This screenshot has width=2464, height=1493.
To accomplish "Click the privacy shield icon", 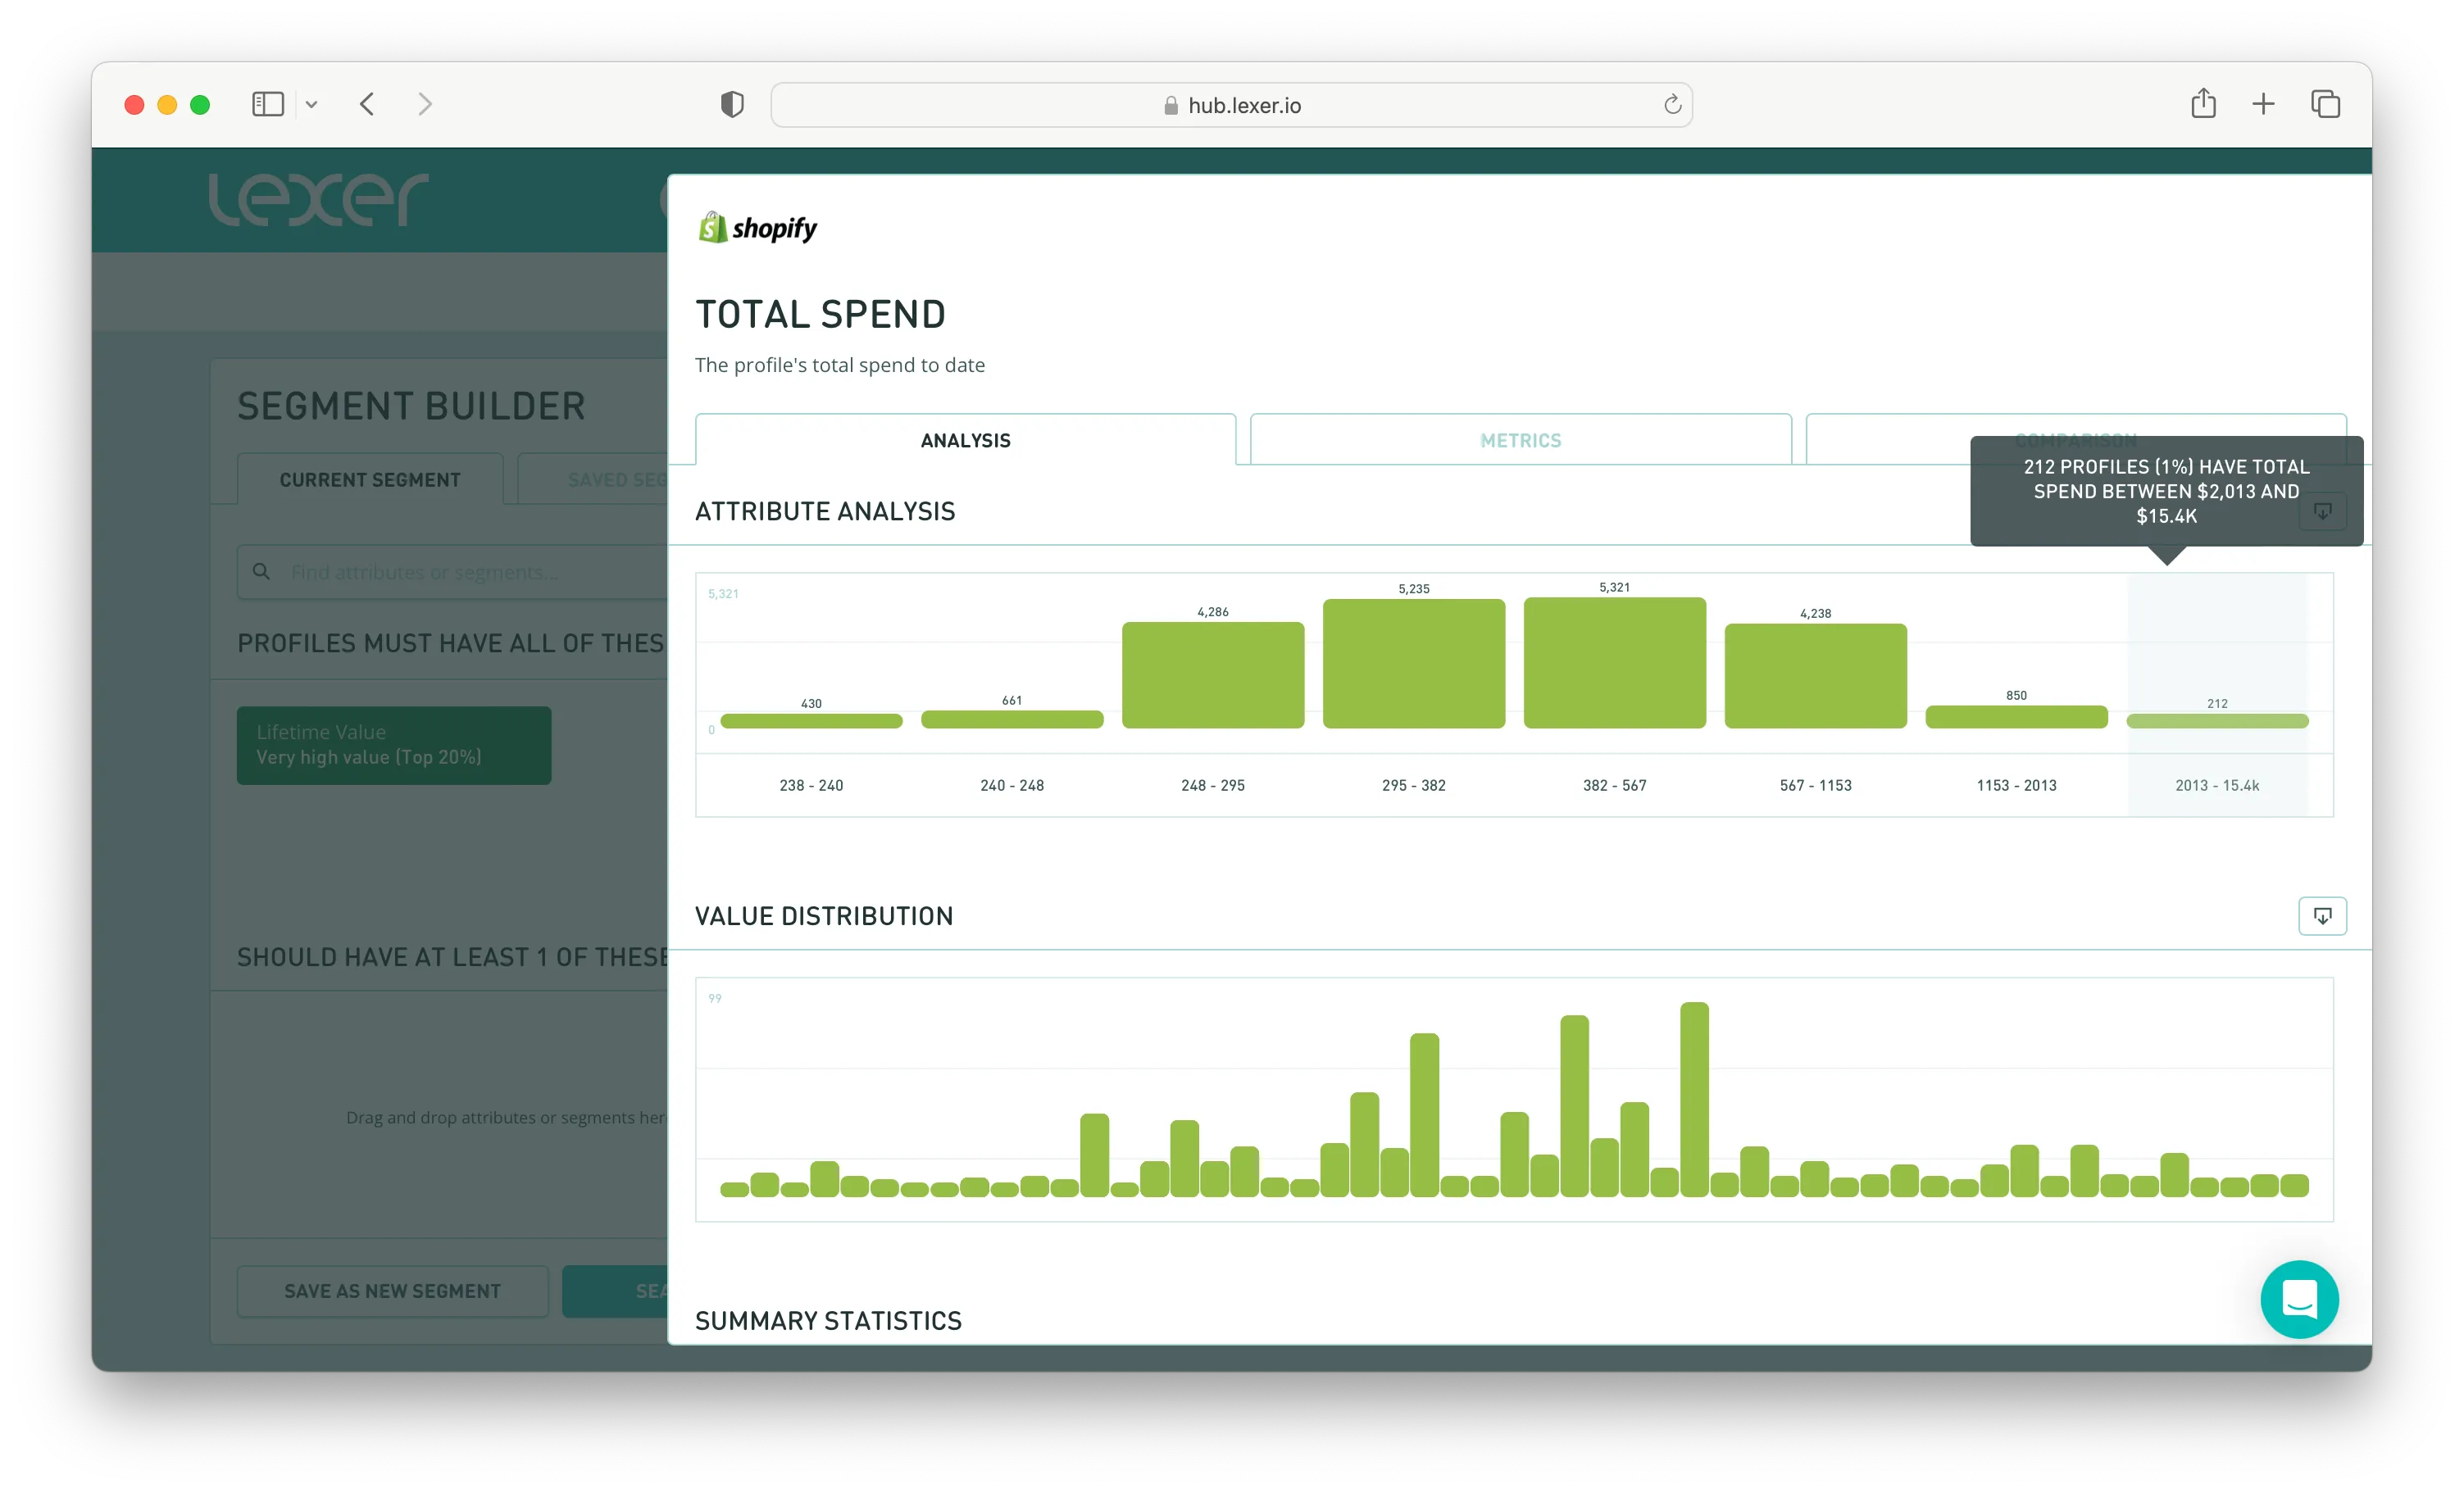I will coord(732,104).
